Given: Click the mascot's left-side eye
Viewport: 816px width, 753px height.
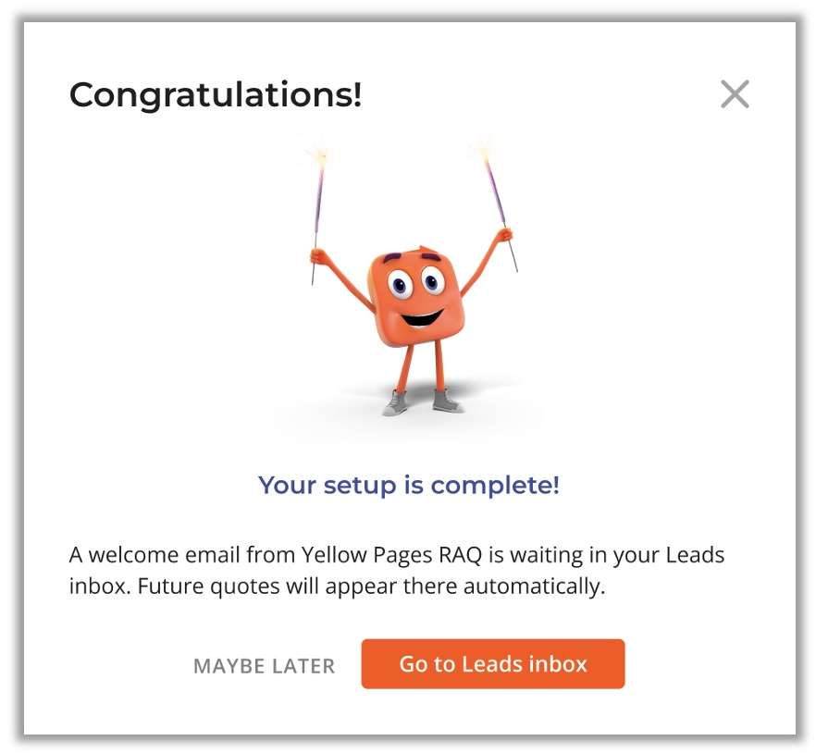Looking at the screenshot, I should 399,283.
